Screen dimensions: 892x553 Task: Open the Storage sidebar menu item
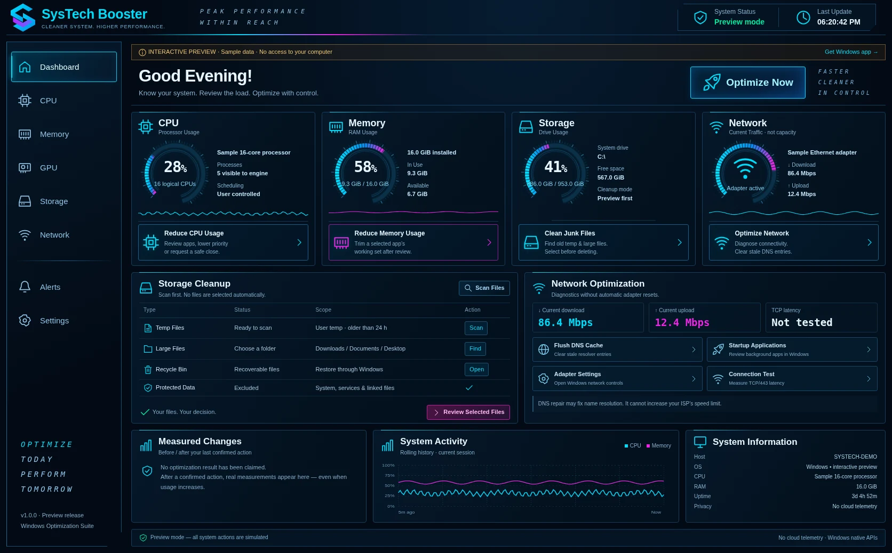(x=64, y=201)
